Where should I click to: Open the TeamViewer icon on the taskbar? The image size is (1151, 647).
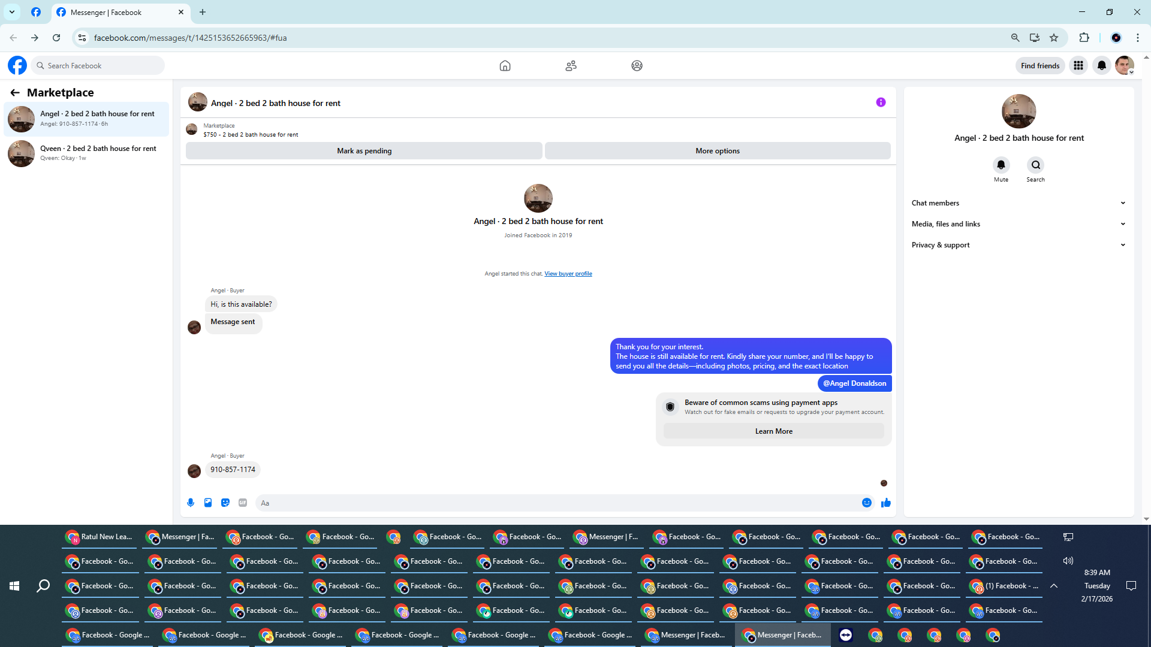846,635
